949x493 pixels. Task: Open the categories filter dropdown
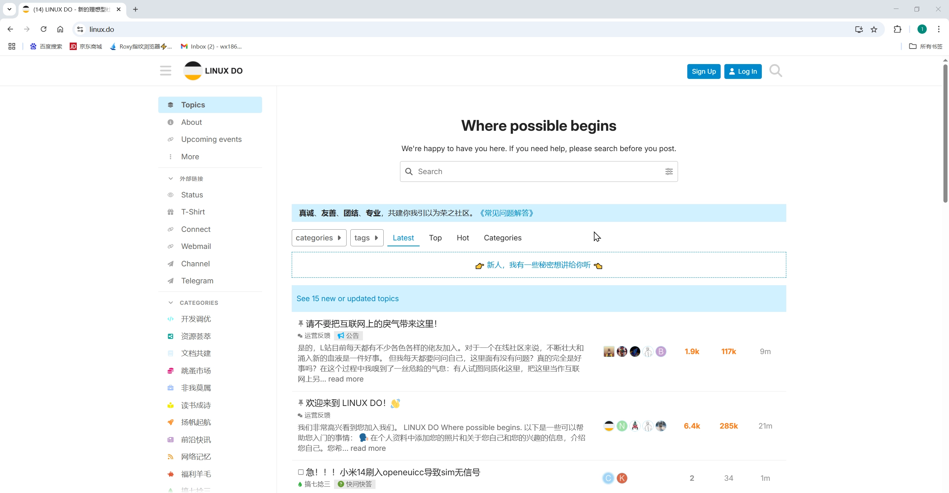[x=318, y=238]
